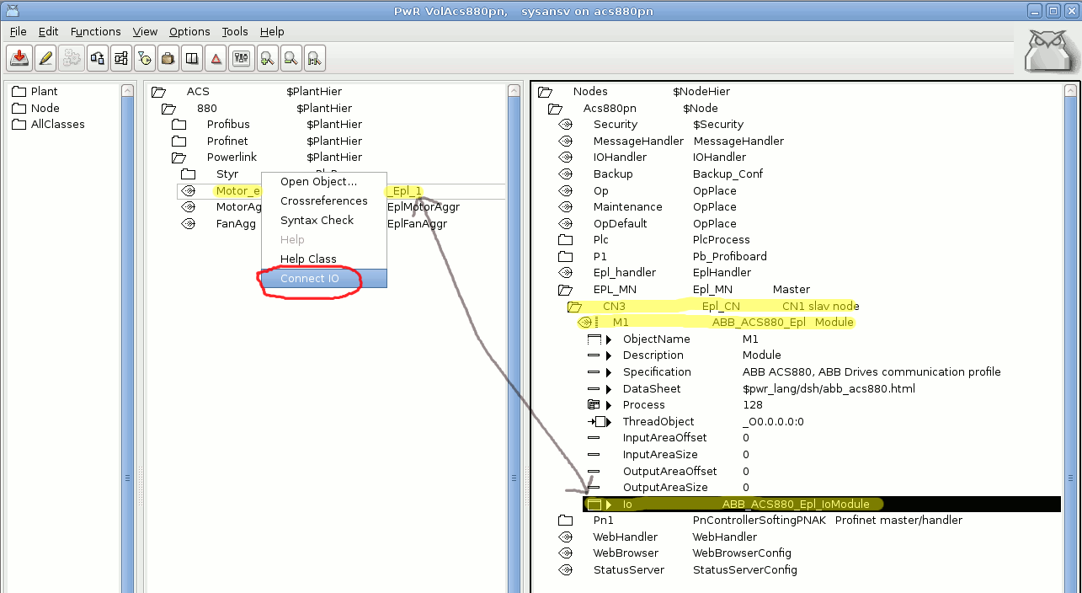Expand the Node folder in left panel
The height and width of the screenshot is (593, 1082).
click(19, 108)
